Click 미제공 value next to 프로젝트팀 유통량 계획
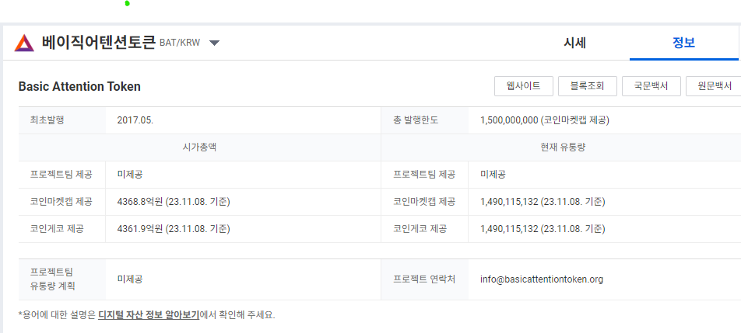 pos(130,279)
